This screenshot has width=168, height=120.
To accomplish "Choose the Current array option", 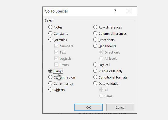I will click(x=50, y=83).
